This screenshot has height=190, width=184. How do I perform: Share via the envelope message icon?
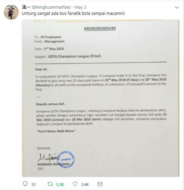(100, 184)
